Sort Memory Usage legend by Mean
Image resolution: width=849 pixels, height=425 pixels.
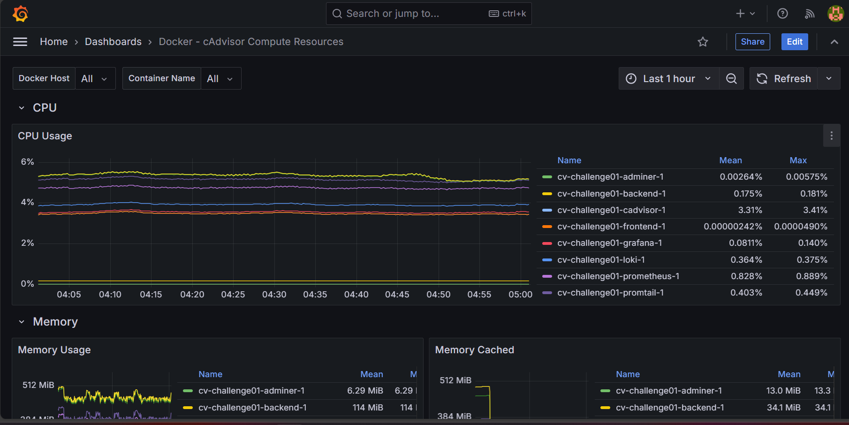click(x=371, y=374)
